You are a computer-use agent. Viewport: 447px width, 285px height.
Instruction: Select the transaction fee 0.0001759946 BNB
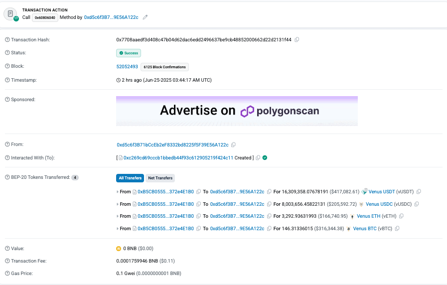pos(137,261)
